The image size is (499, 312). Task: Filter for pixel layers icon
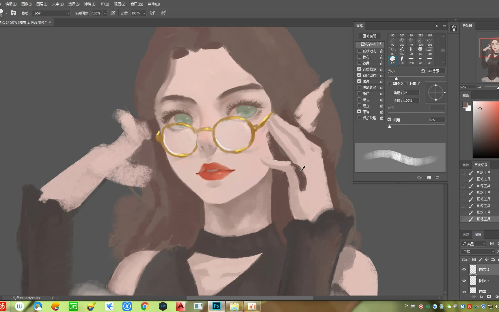pyautogui.click(x=492, y=244)
